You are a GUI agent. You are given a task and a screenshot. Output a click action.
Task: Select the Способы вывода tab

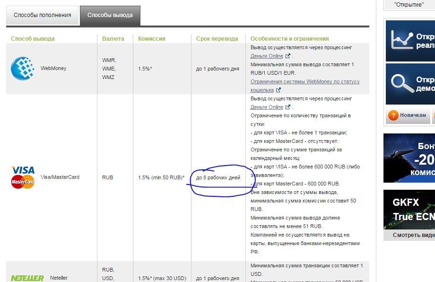pyautogui.click(x=110, y=16)
